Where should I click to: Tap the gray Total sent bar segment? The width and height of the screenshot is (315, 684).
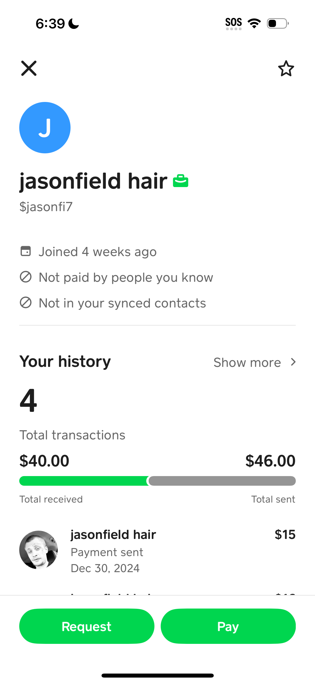point(222,481)
